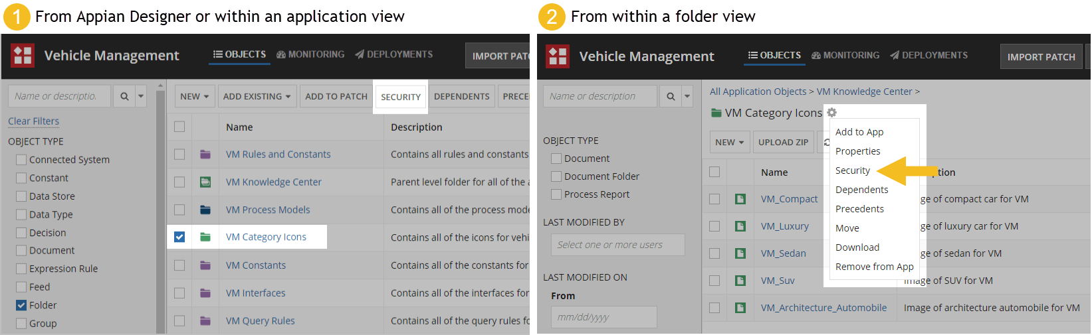Viewport: 1092px width, 335px height.
Task: Open the 'Select one or more users' picker
Action: point(617,245)
